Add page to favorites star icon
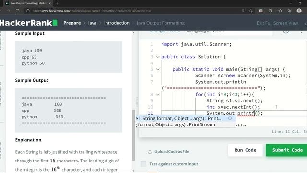 point(251,11)
